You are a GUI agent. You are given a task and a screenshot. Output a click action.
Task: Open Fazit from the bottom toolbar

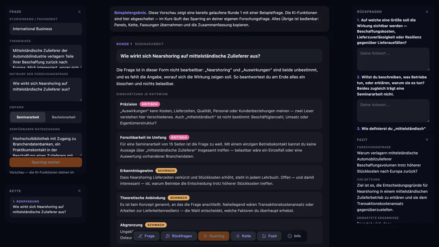click(x=269, y=236)
